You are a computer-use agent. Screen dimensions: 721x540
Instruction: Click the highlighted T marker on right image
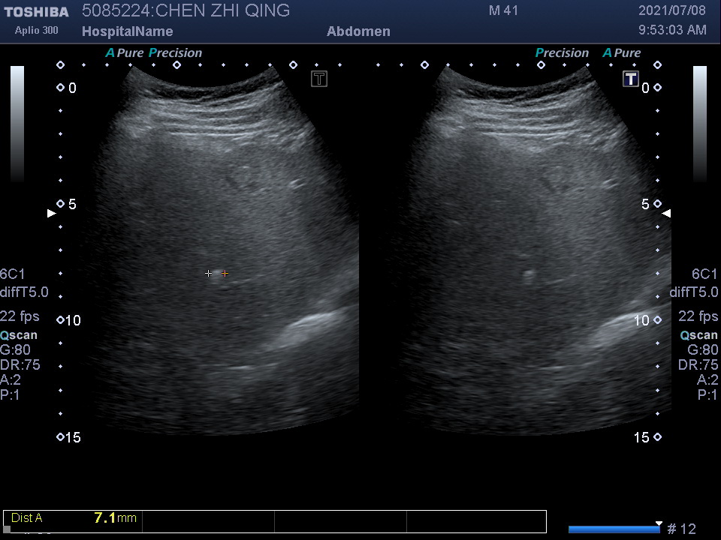tap(631, 79)
